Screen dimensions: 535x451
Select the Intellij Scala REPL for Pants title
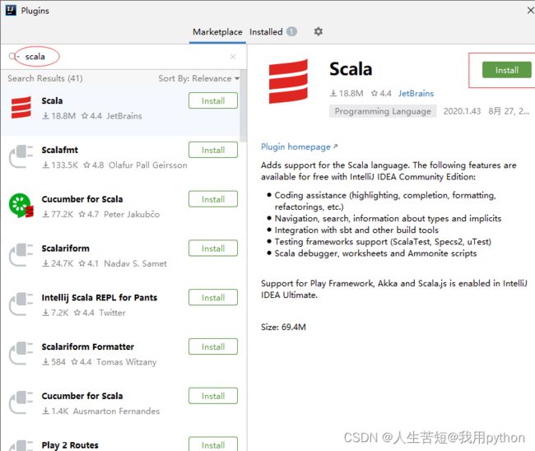tap(100, 297)
